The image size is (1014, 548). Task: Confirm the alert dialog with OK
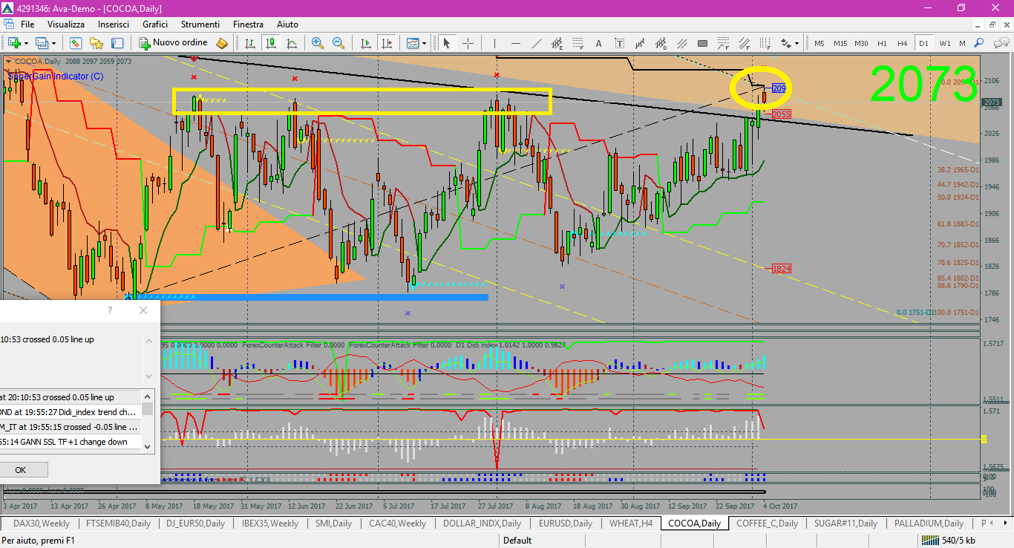coord(20,470)
